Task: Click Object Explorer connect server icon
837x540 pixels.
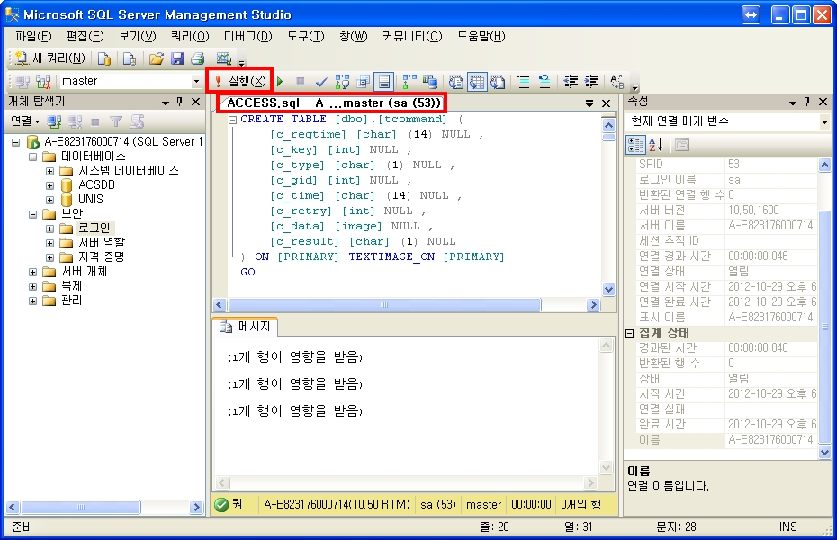Action: 54,121
